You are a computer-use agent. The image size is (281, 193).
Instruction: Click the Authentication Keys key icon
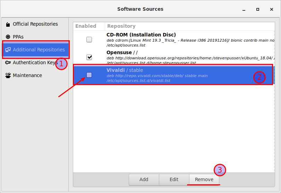pos(8,62)
